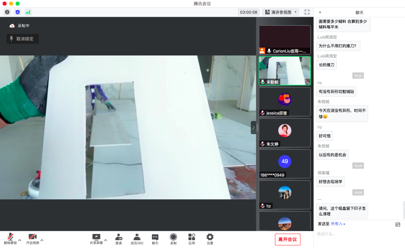Expand audio options arrow beside mute
The width and height of the screenshot is (405, 248).
point(19,240)
